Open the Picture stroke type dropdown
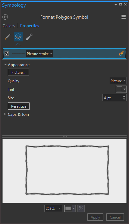 coord(39,54)
